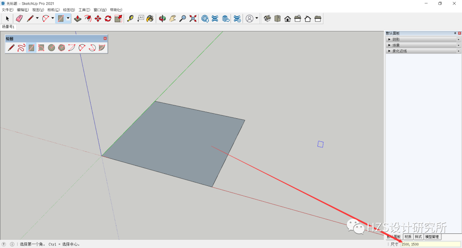The width and height of the screenshot is (462, 248).
Task: Select the Freehand tool in the 绘图 palette
Action: [x=21, y=48]
